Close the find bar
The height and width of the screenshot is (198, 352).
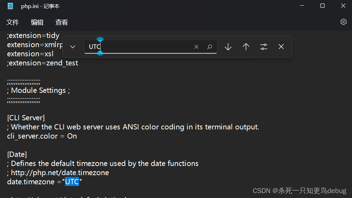(281, 47)
